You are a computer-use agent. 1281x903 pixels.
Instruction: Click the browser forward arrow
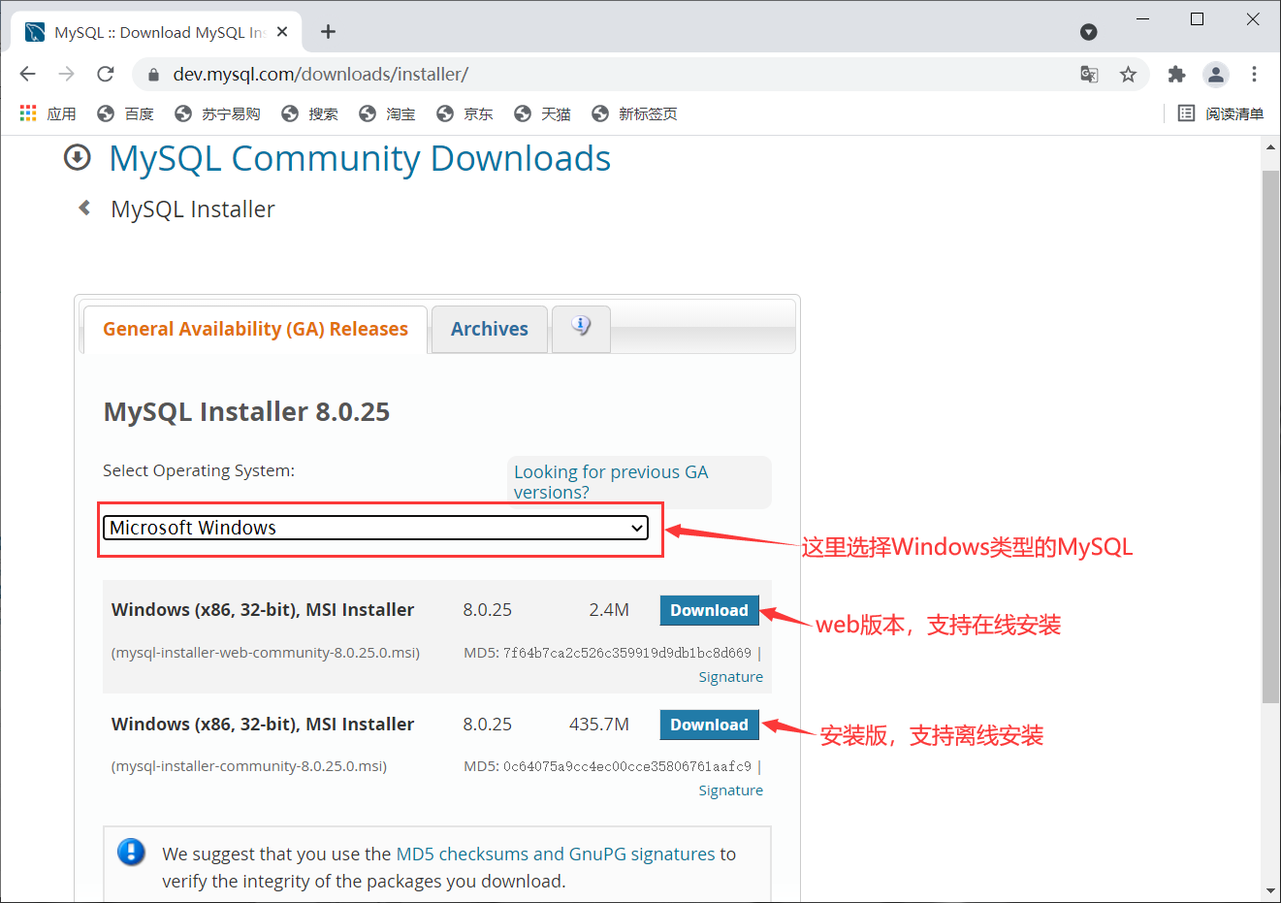pos(66,74)
